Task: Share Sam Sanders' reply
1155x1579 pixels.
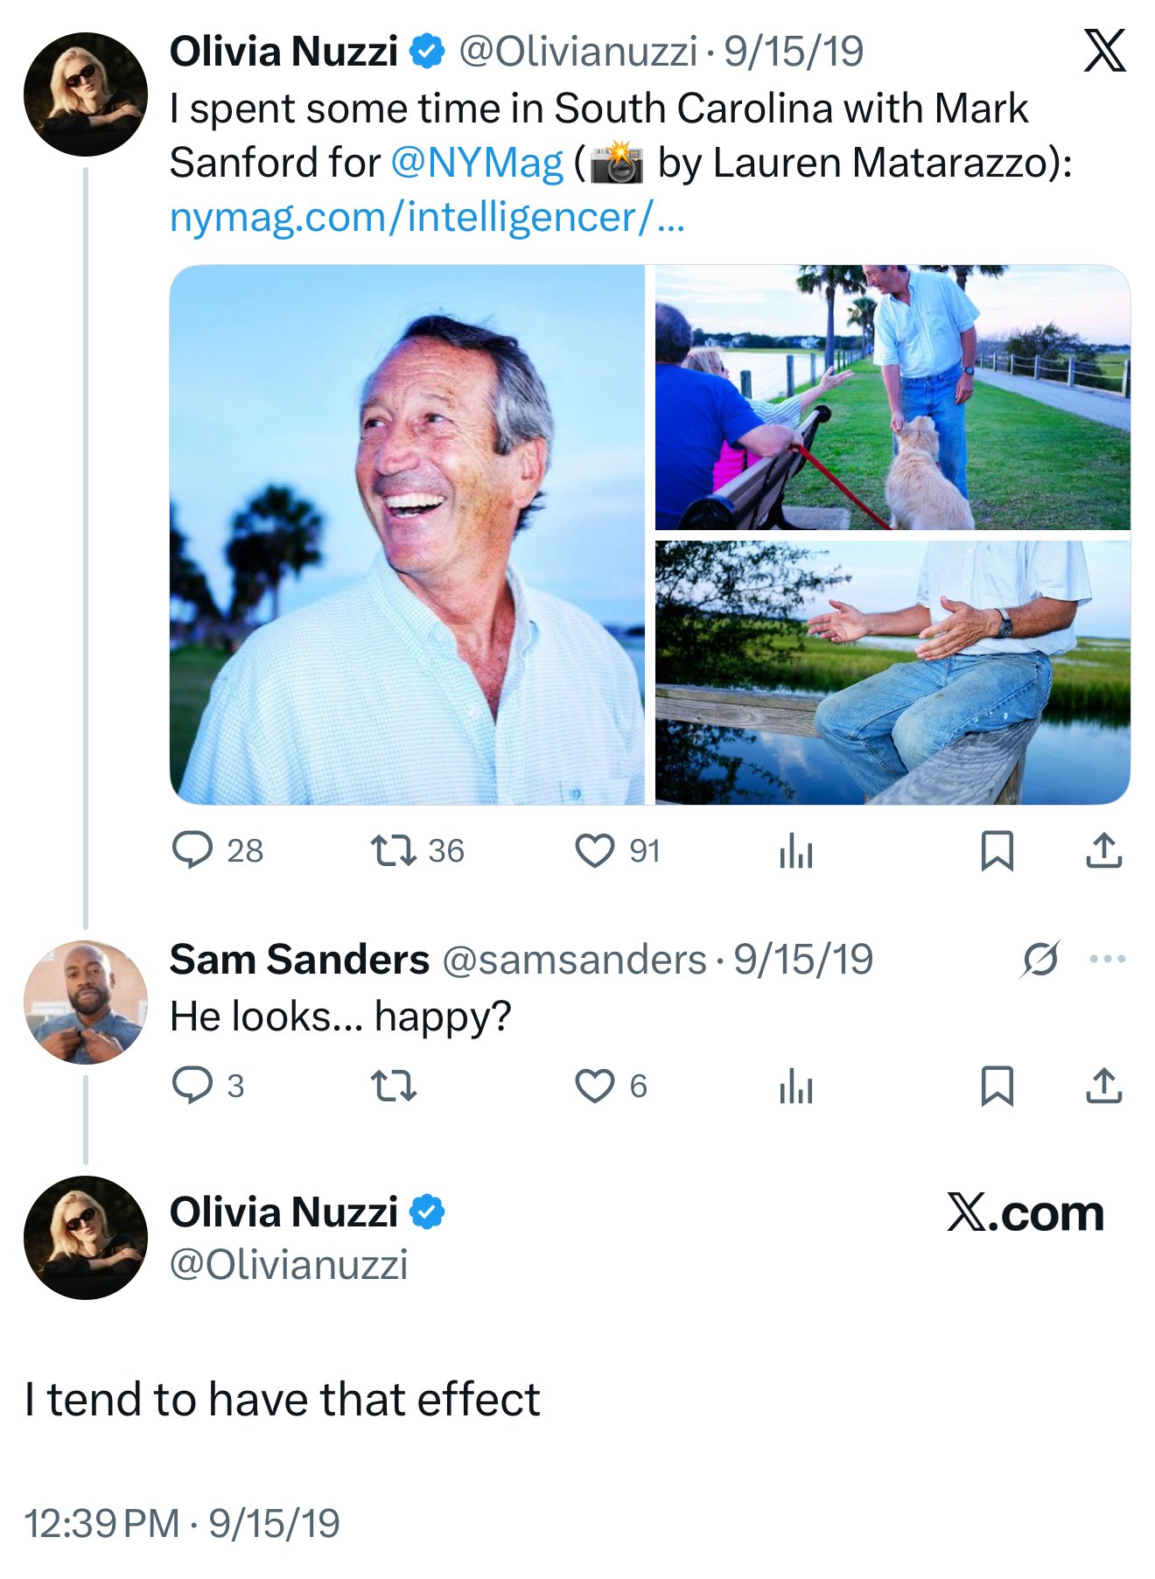Action: point(1106,1088)
